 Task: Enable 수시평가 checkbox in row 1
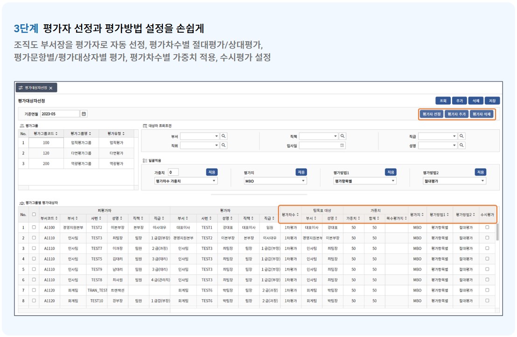pos(487,227)
